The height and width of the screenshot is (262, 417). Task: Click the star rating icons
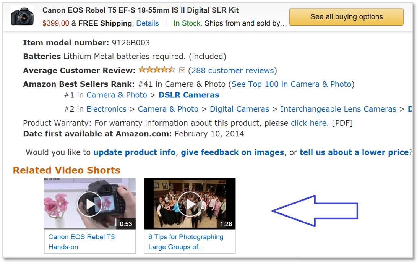pyautogui.click(x=157, y=70)
